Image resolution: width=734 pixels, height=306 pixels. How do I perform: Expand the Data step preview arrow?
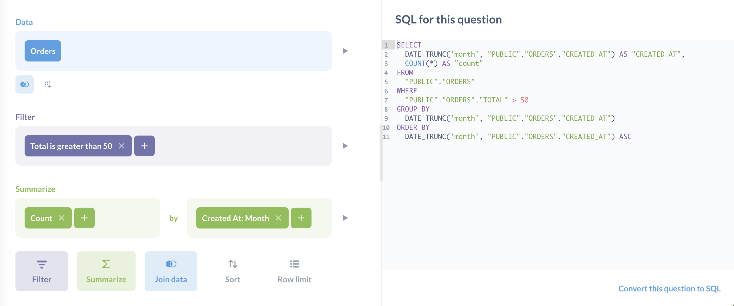pyautogui.click(x=345, y=51)
